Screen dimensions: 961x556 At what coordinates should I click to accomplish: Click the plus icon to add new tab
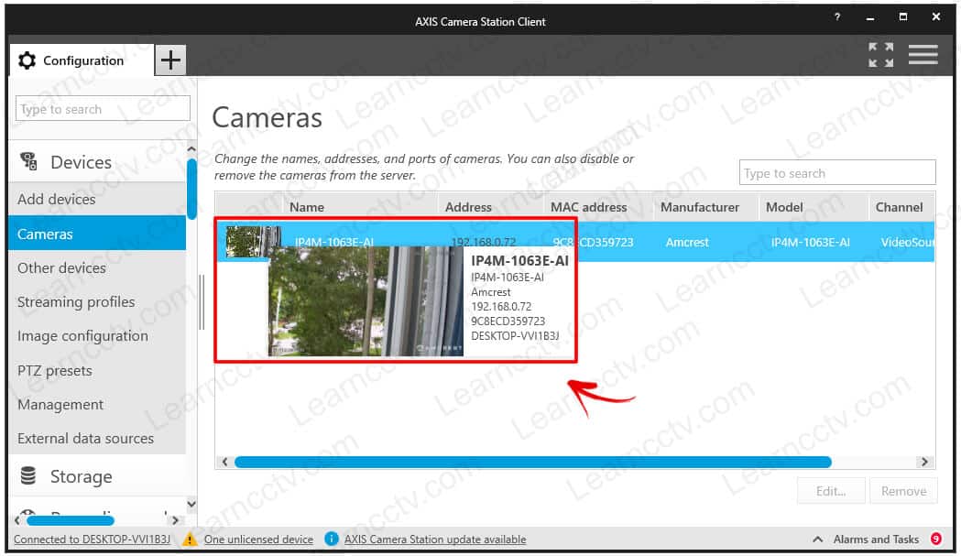tap(169, 60)
